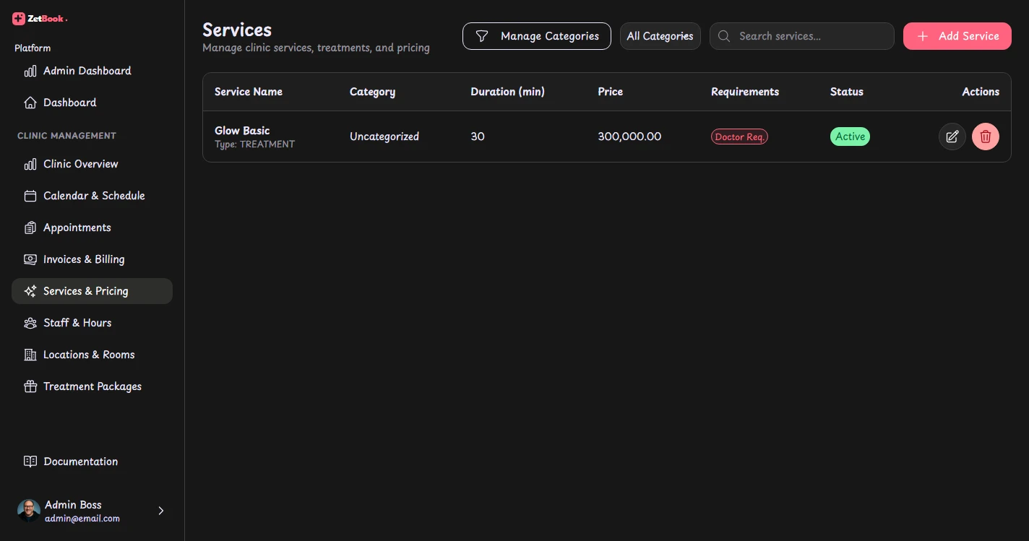Click the Admin Dashboard bar-chart icon
Viewport: 1029px width, 541px height.
tap(30, 71)
